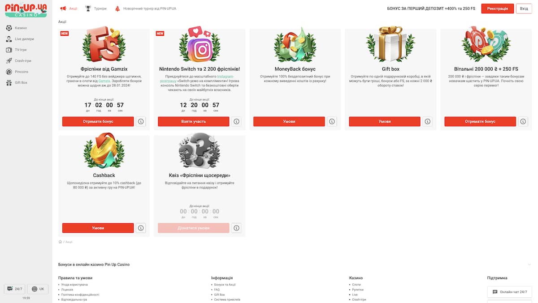Open TV-ігри from the sidebar
This screenshot has width=538, height=303.
click(9, 50)
